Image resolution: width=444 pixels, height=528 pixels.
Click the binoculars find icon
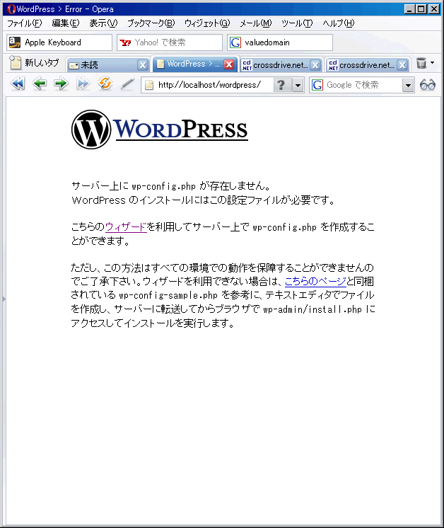click(428, 85)
